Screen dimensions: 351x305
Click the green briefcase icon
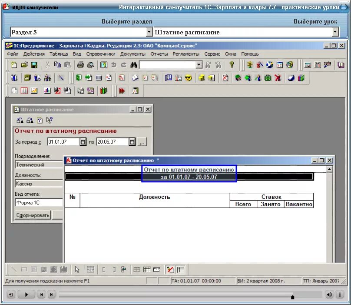click(268, 78)
